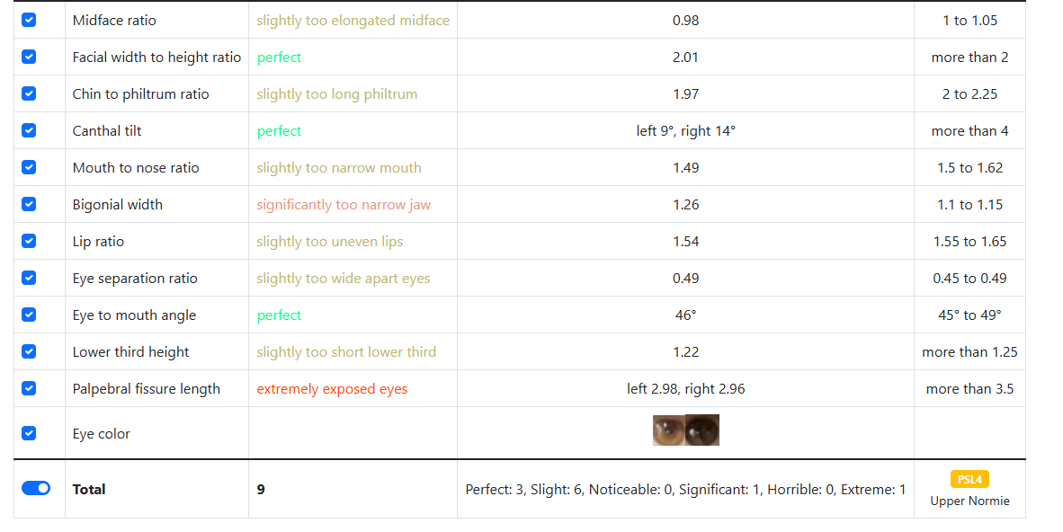Viewport: 1063px width, 532px height.
Task: Toggle the Canthal tilt checkbox
Action: [x=29, y=130]
